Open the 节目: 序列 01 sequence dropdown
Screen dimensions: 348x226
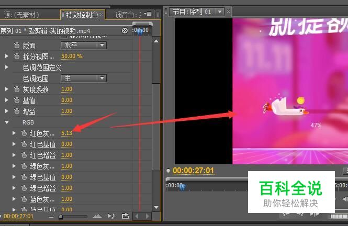pyautogui.click(x=220, y=12)
